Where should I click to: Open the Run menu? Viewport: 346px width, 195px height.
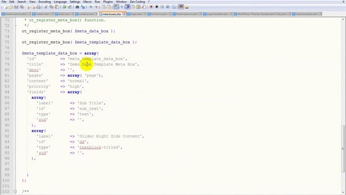tap(97, 2)
